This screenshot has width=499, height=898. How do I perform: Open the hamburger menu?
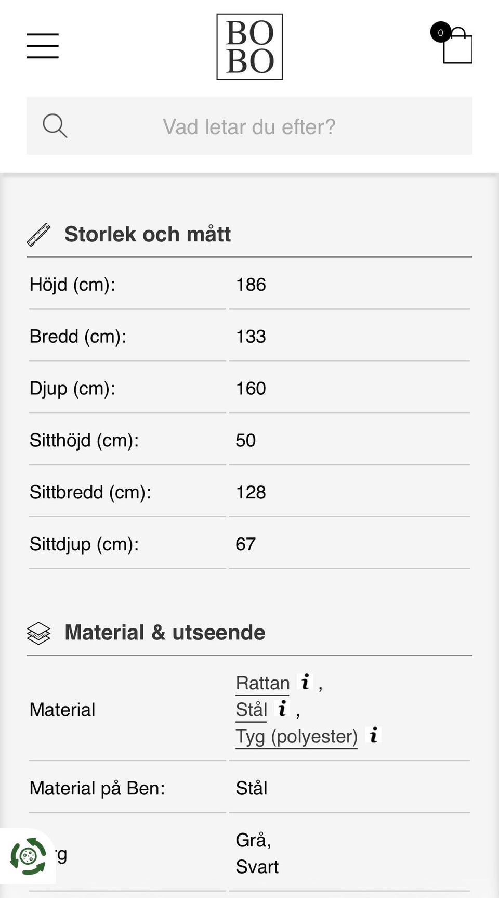(43, 46)
